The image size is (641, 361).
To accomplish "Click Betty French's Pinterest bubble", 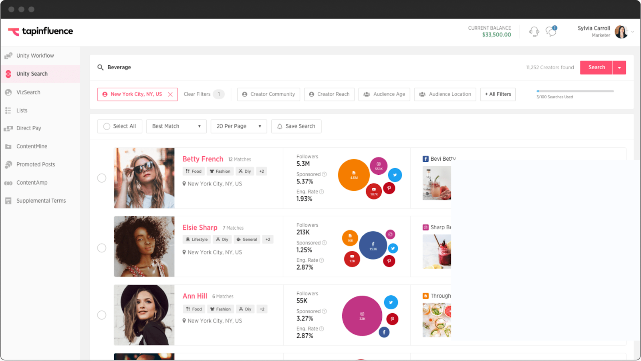I will [x=389, y=188].
